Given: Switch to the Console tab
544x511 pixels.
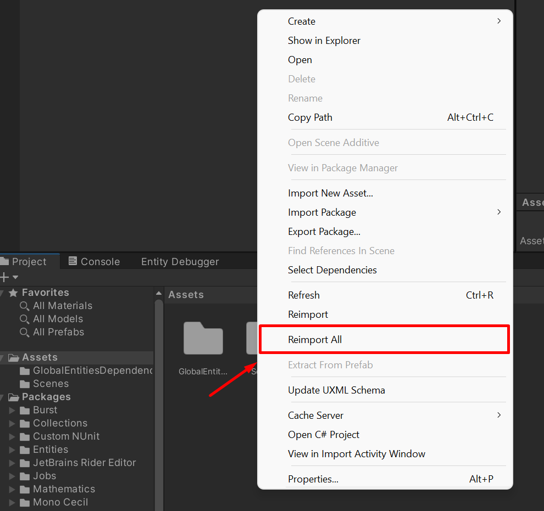Looking at the screenshot, I should coord(95,262).
